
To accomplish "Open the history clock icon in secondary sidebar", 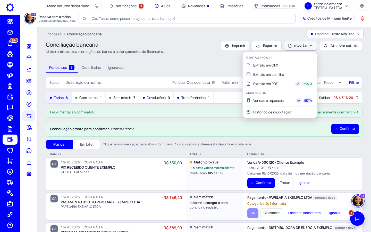I will (29, 151).
